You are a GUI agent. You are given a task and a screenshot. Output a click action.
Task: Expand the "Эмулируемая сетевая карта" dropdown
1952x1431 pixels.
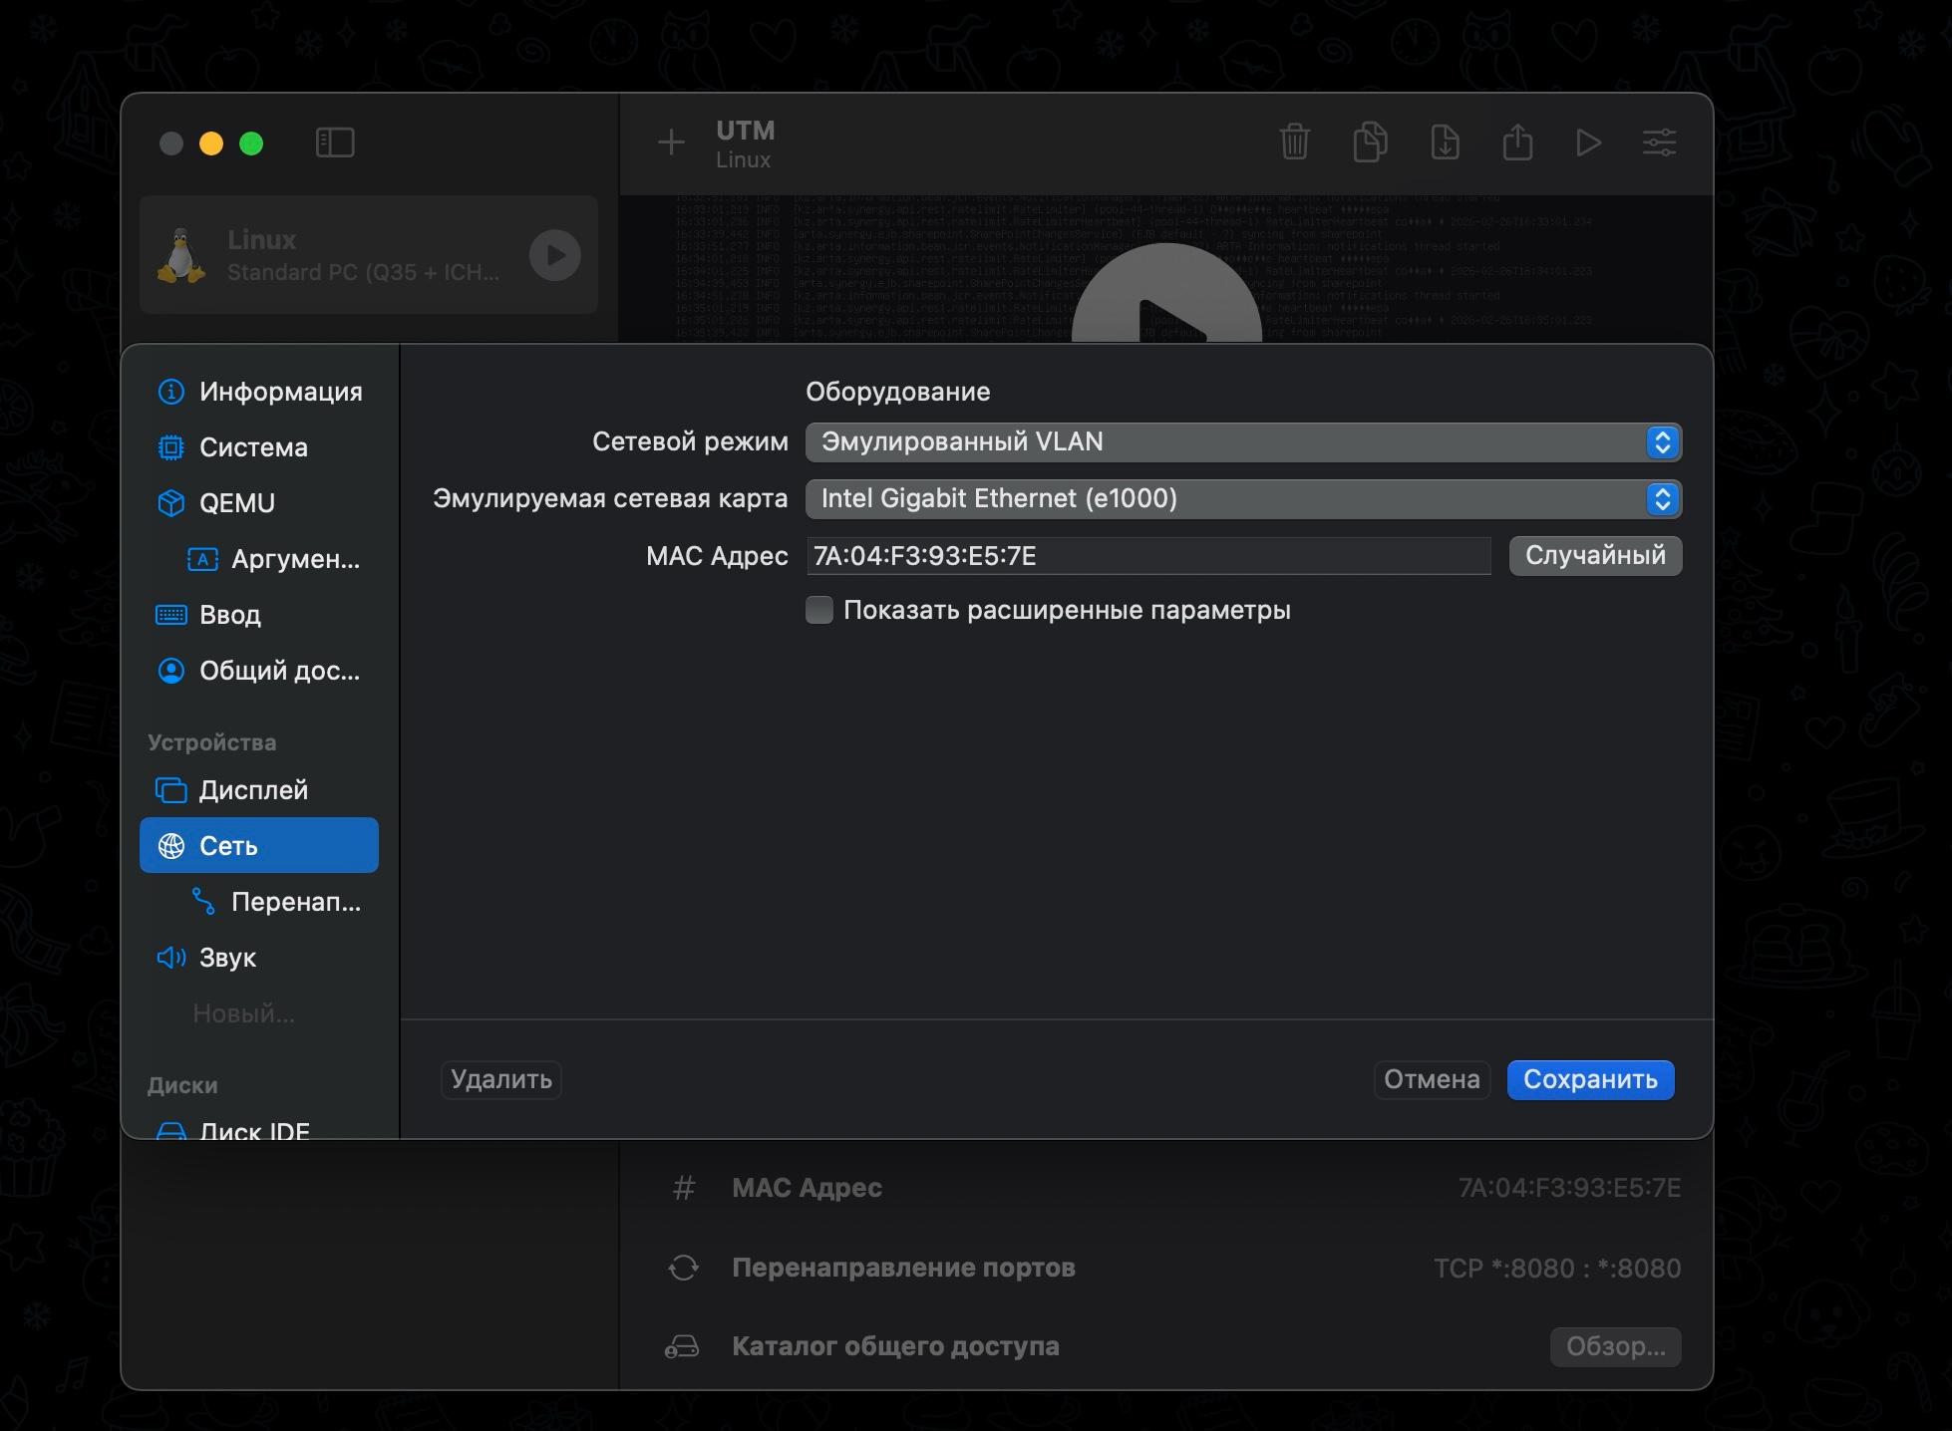click(x=1242, y=499)
